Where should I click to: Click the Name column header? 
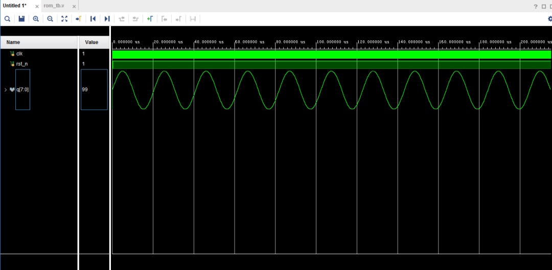point(39,42)
